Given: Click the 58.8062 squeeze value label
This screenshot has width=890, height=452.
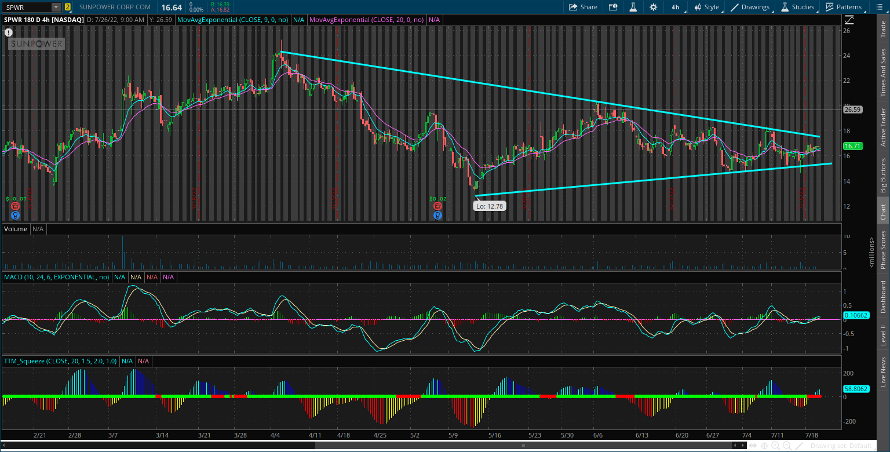Looking at the screenshot, I should coord(855,389).
